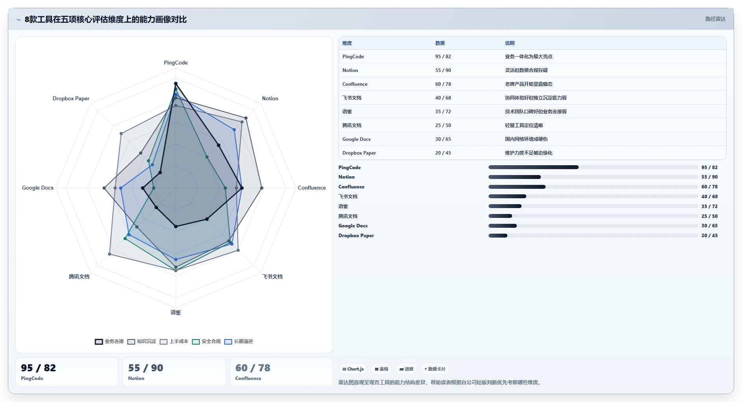
Task: Click the table cell 业务一体化为最大亮点
Action: point(529,57)
